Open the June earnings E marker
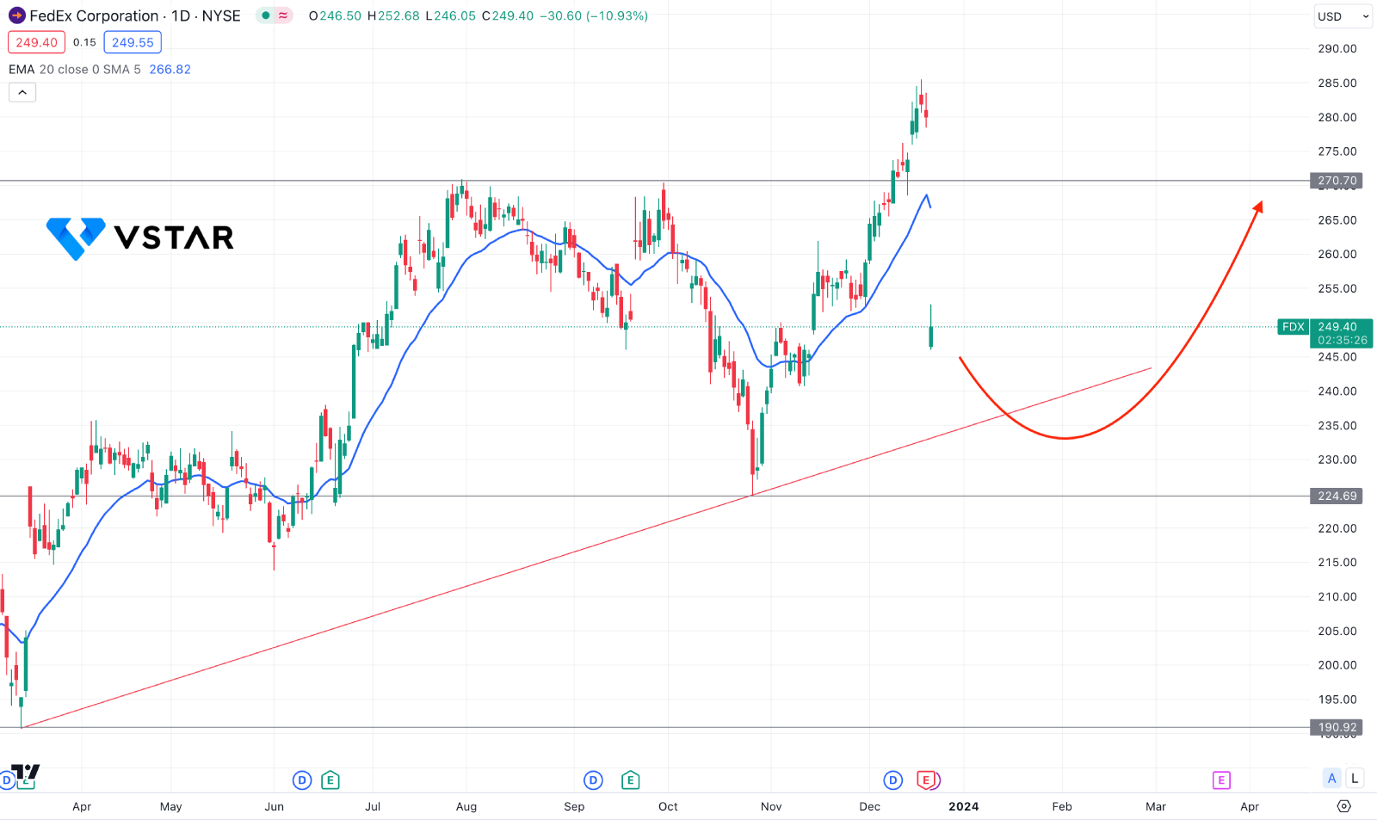 pyautogui.click(x=330, y=780)
